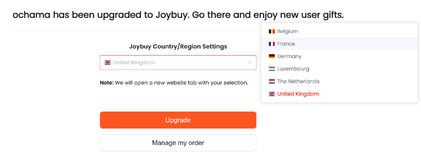
Task: Choose the Belgium text label in dropdown
Action: (x=288, y=31)
